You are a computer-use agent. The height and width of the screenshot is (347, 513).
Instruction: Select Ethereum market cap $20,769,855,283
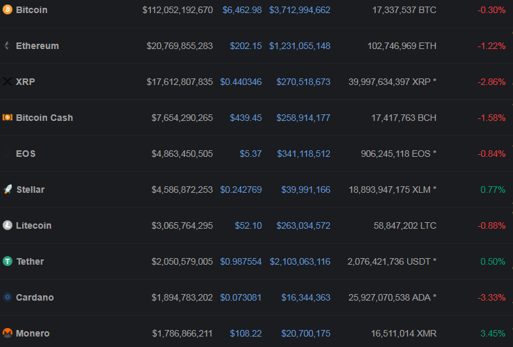tap(180, 46)
